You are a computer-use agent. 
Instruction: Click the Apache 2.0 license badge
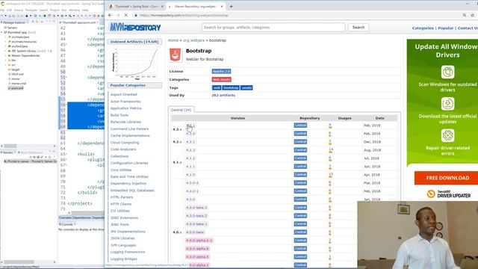(x=221, y=72)
